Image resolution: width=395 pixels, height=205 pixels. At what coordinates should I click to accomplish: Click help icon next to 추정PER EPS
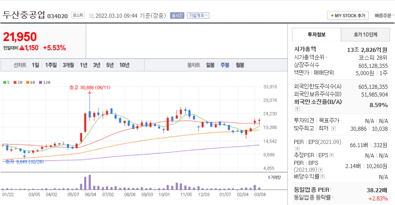coord(332,155)
